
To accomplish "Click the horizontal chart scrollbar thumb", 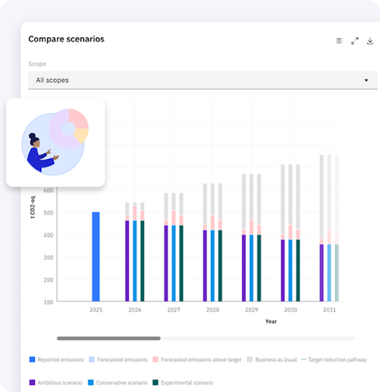I will (x=109, y=338).
